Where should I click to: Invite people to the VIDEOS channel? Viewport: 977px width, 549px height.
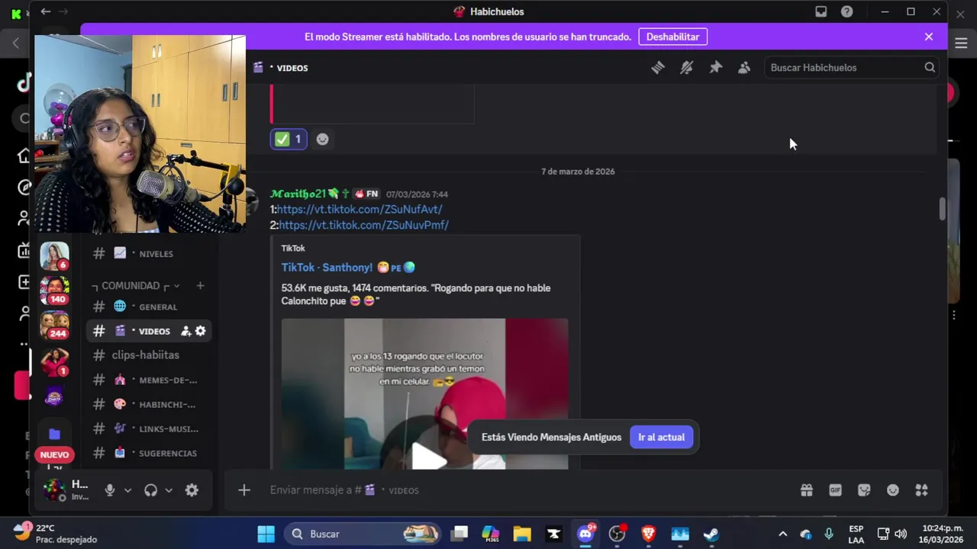click(x=185, y=331)
